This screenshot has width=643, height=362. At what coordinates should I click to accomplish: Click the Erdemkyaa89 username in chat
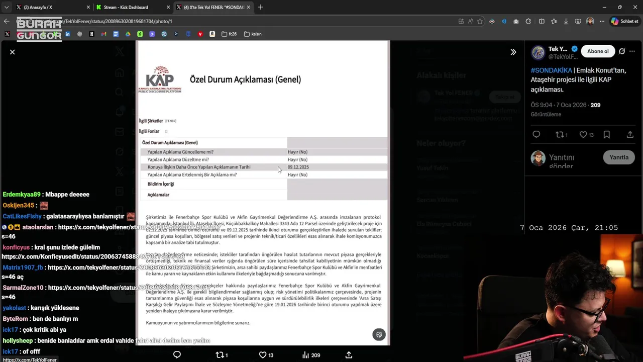coord(21,195)
